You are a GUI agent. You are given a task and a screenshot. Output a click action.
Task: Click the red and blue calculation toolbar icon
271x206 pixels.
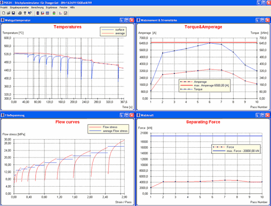[43, 13]
